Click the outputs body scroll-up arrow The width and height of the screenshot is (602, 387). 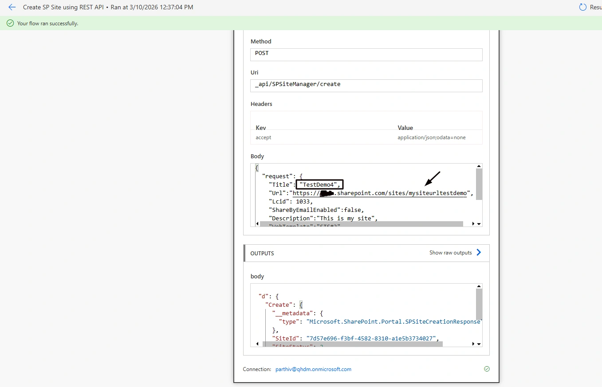click(x=479, y=287)
